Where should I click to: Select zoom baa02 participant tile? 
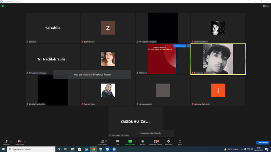click(x=108, y=28)
